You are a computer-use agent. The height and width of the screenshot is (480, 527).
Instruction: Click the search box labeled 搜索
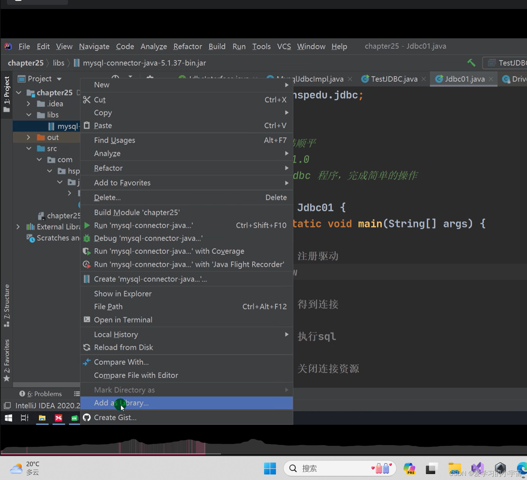point(340,469)
